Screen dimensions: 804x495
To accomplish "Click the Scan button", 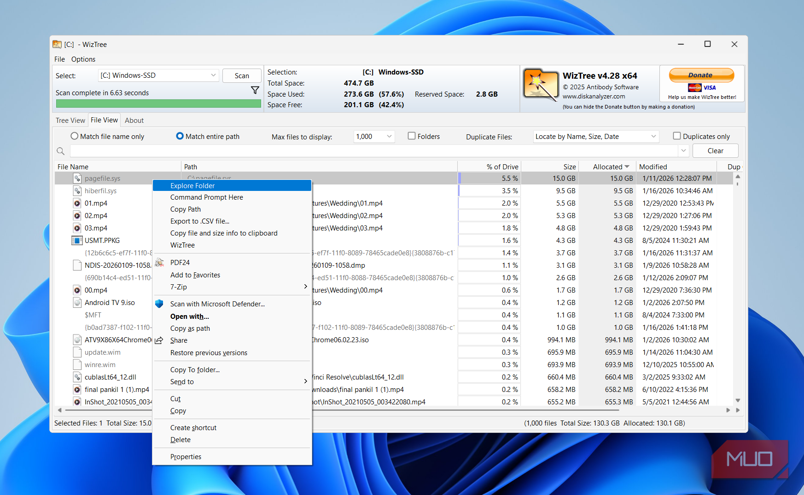I will [242, 76].
